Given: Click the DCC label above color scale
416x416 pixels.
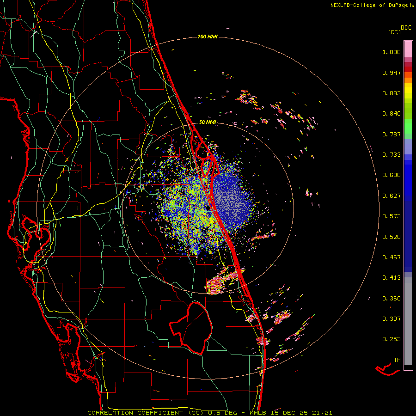Looking at the screenshot, I should (406, 28).
